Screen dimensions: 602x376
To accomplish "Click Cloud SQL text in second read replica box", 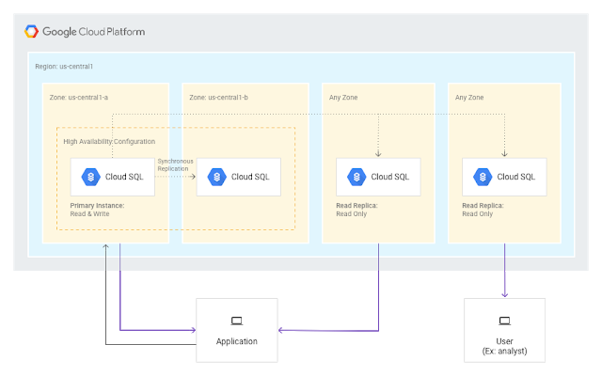I will (x=515, y=177).
